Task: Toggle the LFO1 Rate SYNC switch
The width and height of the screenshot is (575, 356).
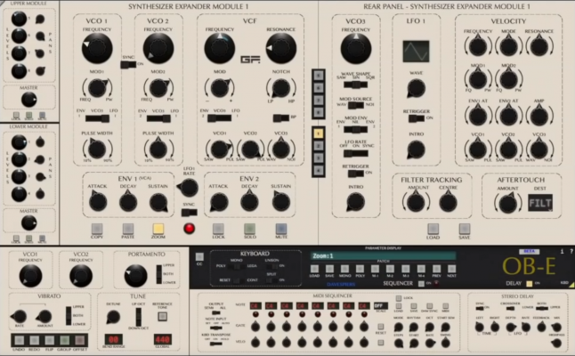Action: 190,213
